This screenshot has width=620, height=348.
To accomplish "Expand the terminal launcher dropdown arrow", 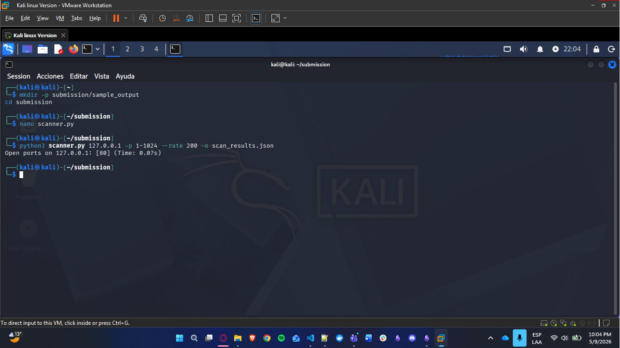I will pos(98,49).
